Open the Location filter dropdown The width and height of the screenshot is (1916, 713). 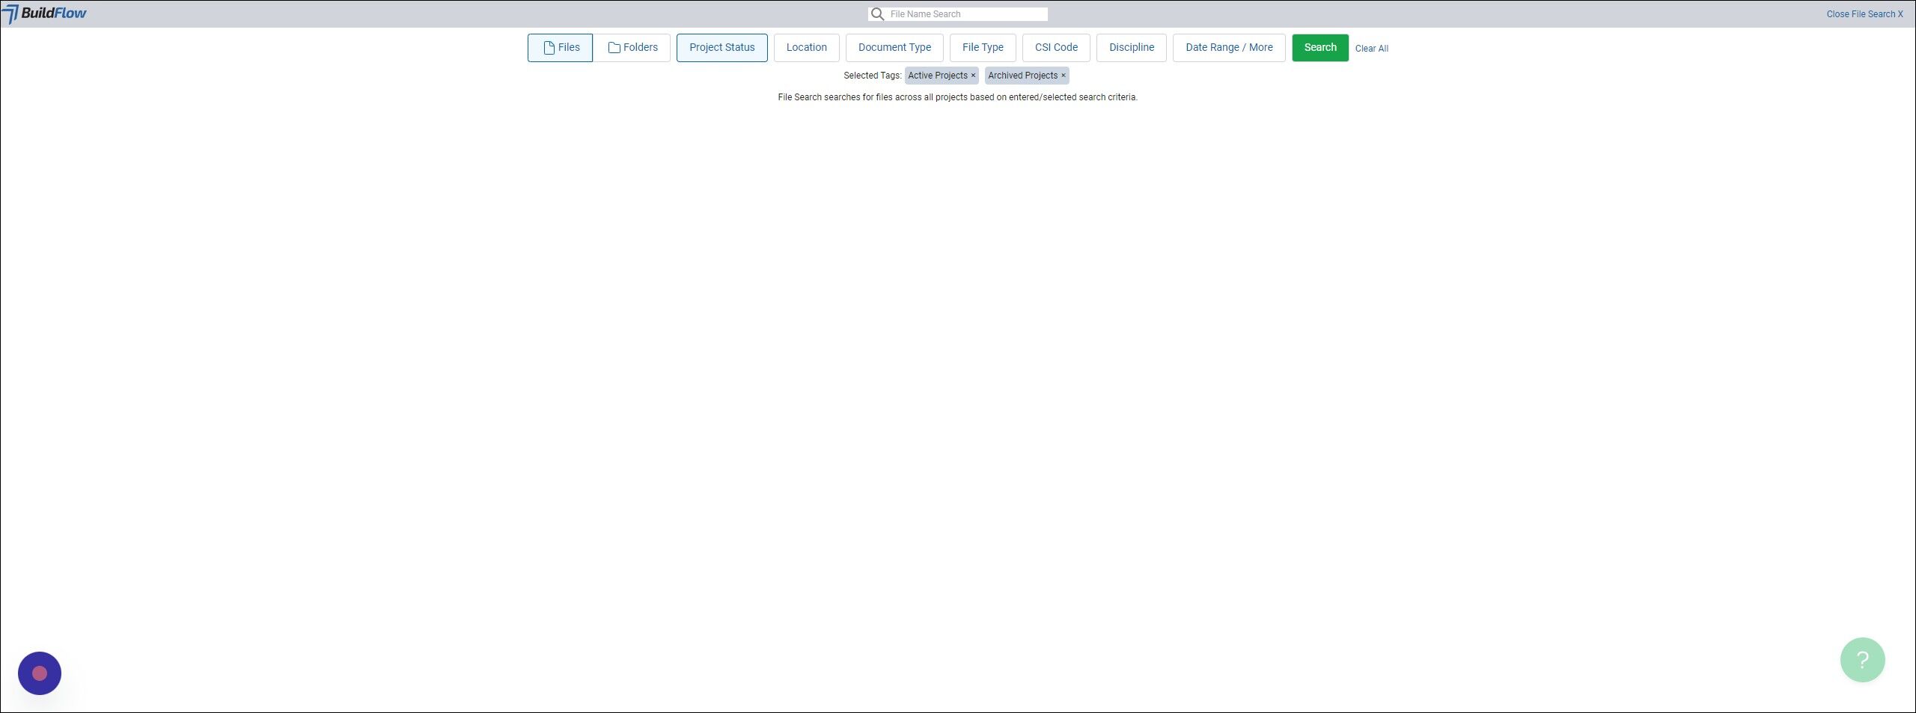pyautogui.click(x=806, y=48)
